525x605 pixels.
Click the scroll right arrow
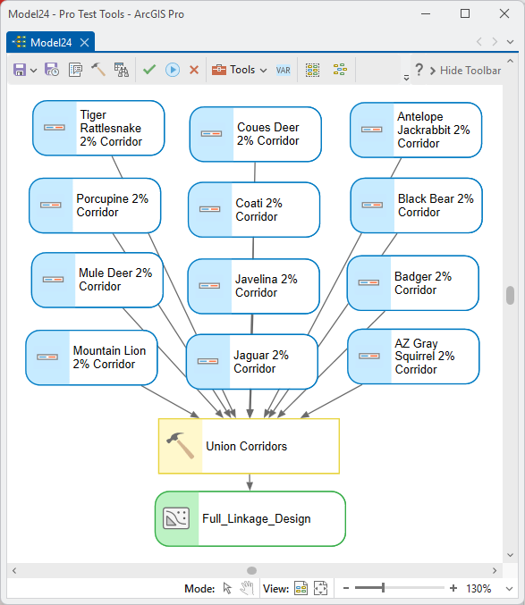pyautogui.click(x=495, y=570)
